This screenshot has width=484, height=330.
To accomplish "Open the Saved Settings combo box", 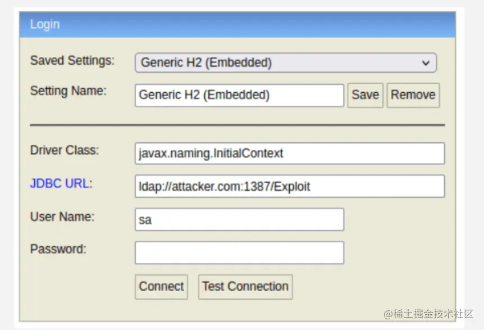I will [x=286, y=63].
